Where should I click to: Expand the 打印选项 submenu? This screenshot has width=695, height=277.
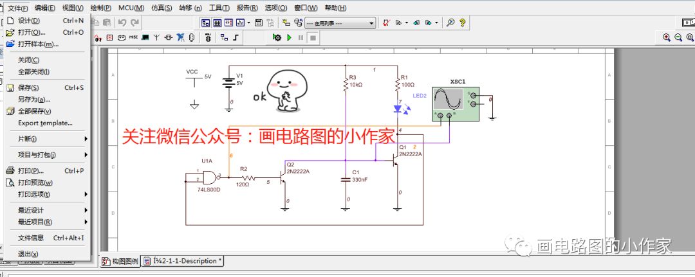[x=48, y=194]
